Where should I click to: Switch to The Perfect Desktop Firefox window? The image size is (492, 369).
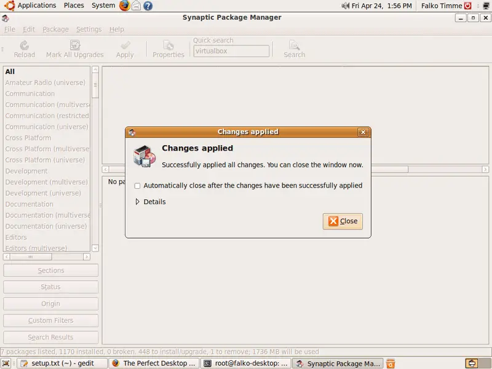[154, 363]
